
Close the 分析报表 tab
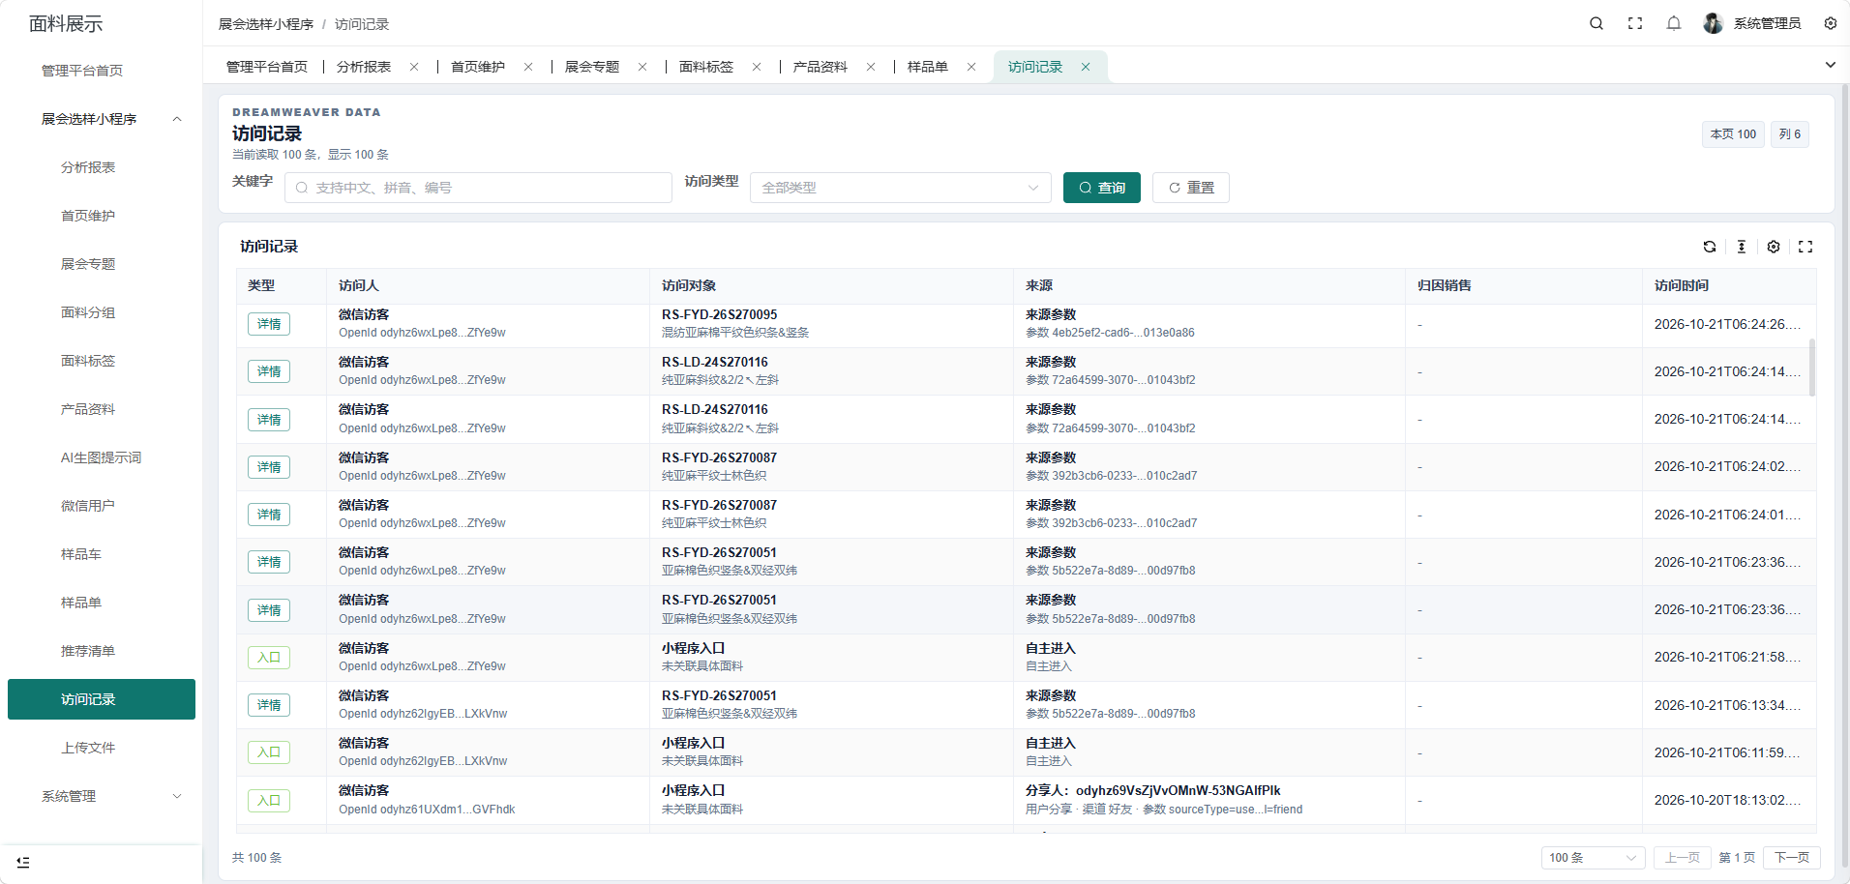(x=414, y=67)
